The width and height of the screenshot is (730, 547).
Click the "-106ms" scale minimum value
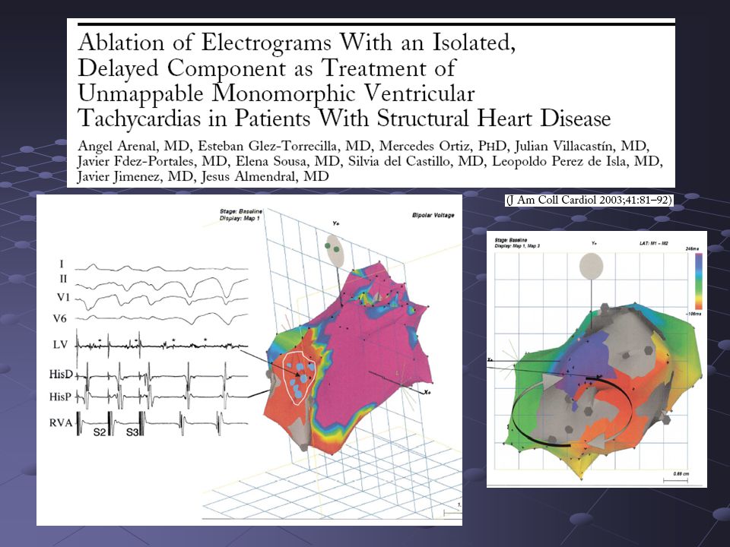click(694, 315)
